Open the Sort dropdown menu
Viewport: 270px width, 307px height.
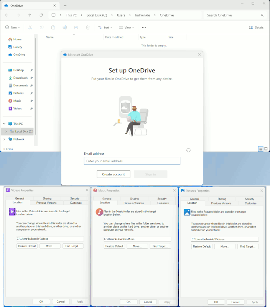point(105,27)
